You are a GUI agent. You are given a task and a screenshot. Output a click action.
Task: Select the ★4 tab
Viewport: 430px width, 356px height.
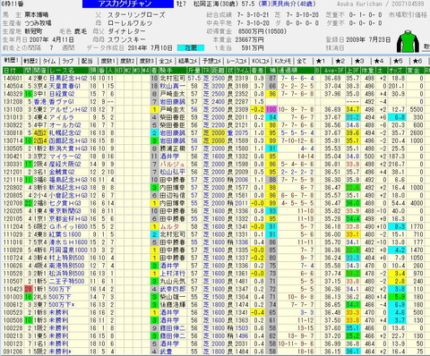pyautogui.click(x=379, y=61)
